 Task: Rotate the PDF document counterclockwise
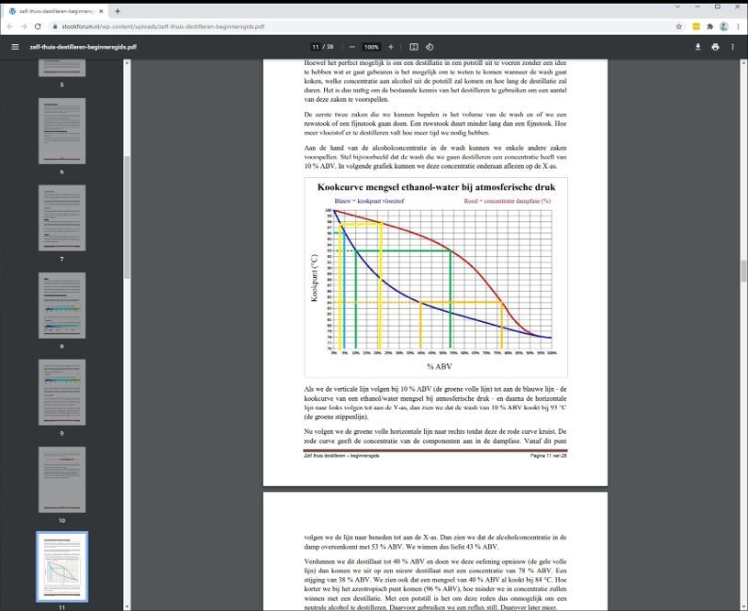point(430,47)
